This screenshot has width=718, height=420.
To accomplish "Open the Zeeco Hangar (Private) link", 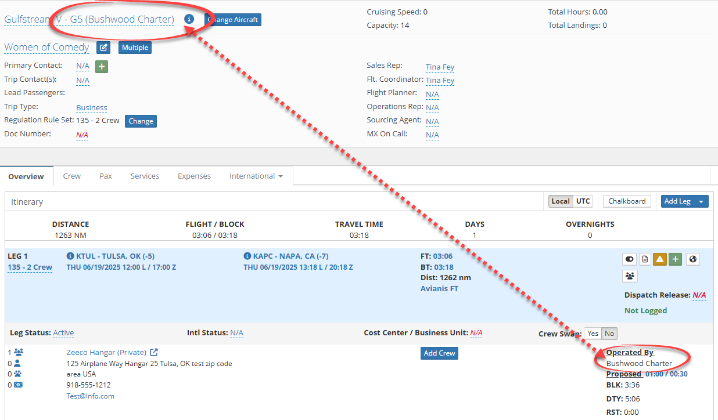I will pyautogui.click(x=106, y=352).
